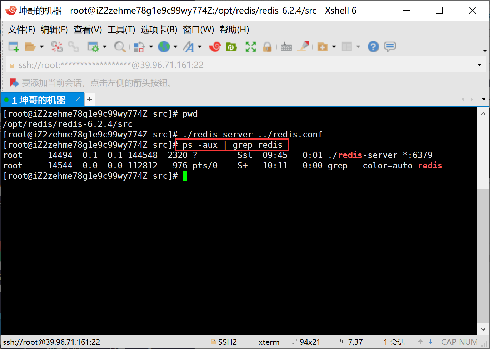Click the Xshell app icon in title bar

tap(11, 10)
